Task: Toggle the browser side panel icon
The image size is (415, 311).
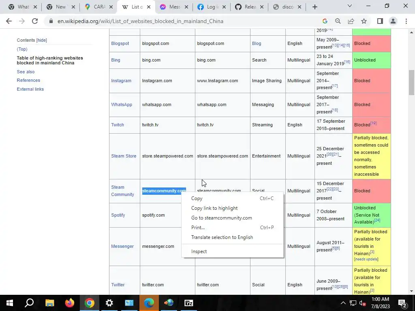Action: click(x=380, y=21)
